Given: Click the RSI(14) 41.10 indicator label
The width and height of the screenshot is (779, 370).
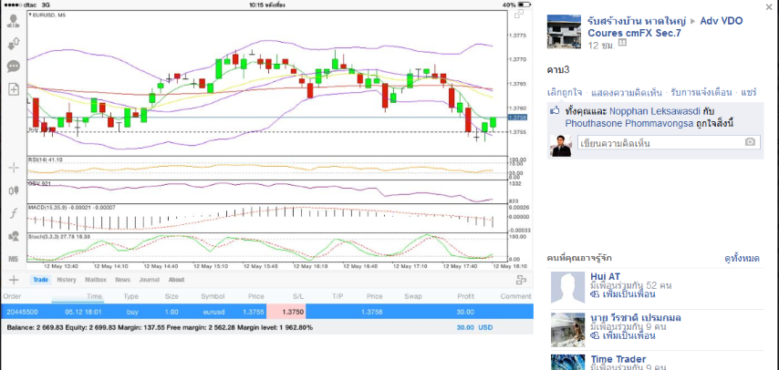Looking at the screenshot, I should (x=46, y=159).
